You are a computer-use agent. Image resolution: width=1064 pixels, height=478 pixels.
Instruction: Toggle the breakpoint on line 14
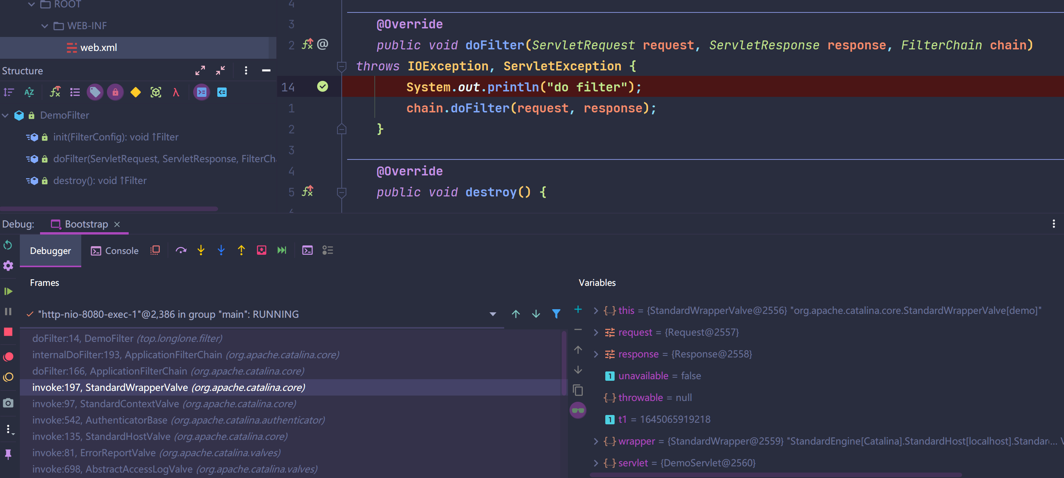coord(323,86)
